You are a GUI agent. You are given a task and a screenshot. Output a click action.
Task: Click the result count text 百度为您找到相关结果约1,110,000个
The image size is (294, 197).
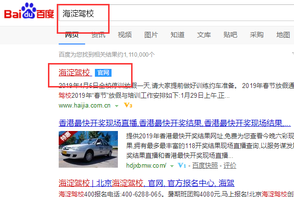click(x=107, y=55)
